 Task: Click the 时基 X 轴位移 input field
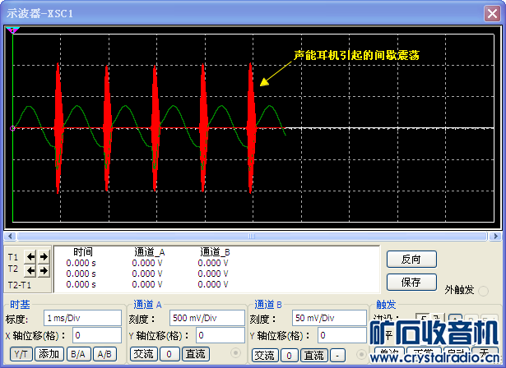click(96, 335)
